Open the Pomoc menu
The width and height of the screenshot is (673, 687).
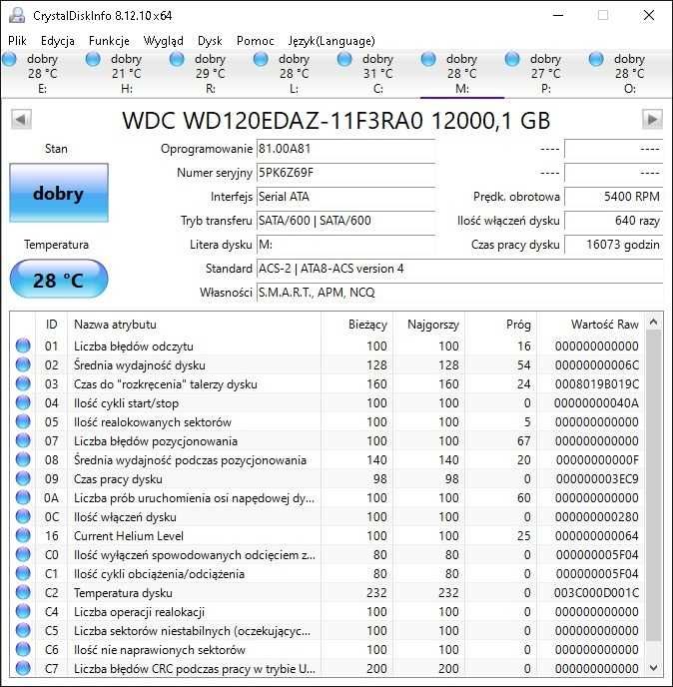pos(255,41)
